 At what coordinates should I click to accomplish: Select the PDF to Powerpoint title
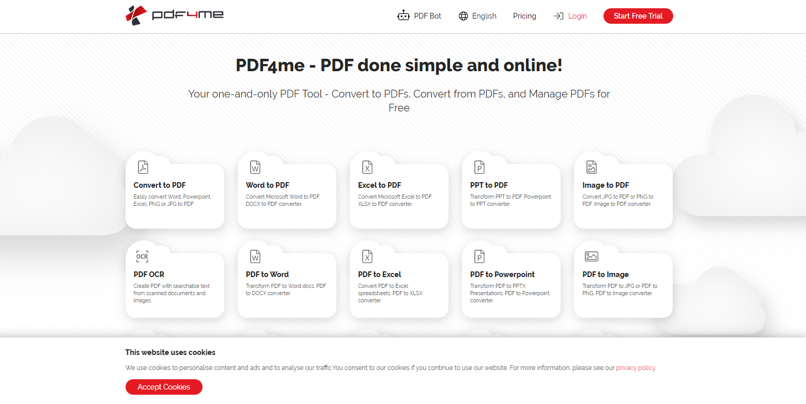[x=503, y=274]
